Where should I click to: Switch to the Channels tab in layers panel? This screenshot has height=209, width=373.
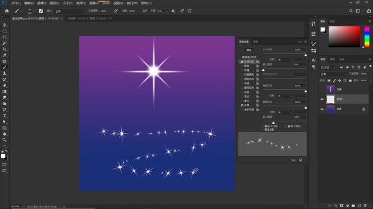click(x=332, y=59)
